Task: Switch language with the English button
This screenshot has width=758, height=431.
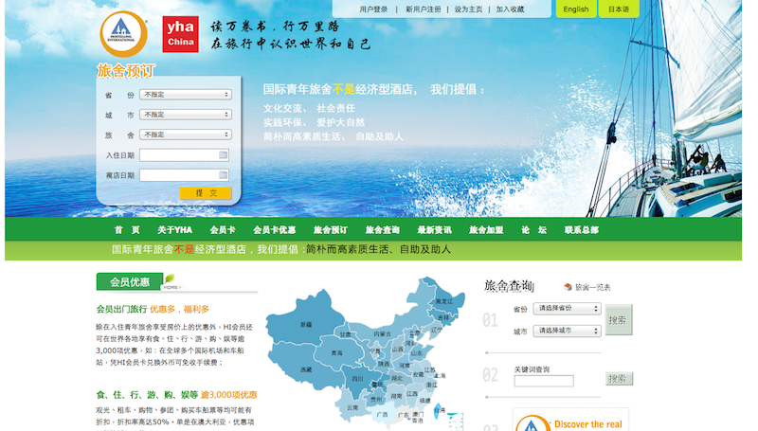Action: point(576,9)
